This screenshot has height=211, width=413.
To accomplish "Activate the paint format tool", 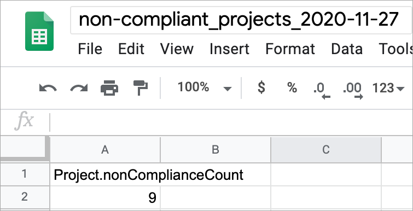I will 141,87.
